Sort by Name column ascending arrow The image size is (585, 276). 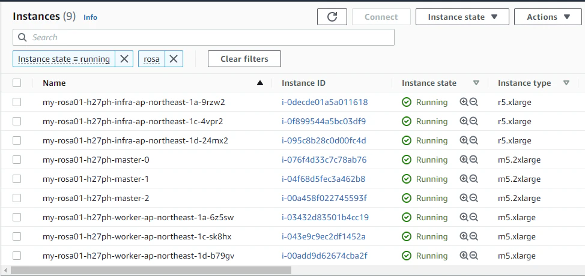tap(260, 83)
